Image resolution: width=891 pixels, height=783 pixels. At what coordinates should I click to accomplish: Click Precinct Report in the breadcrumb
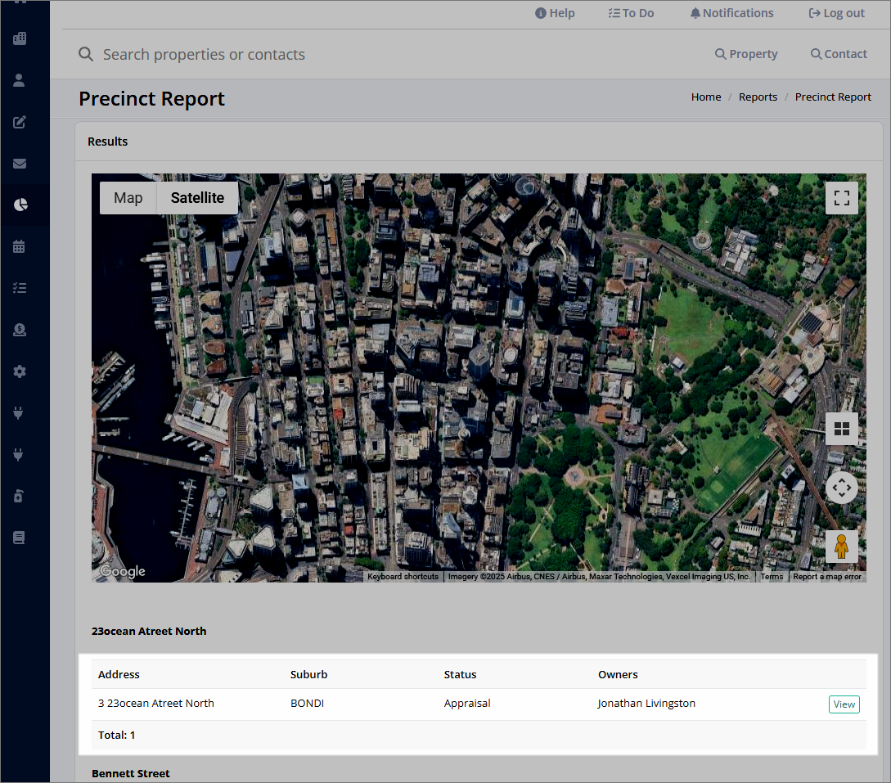[832, 97]
